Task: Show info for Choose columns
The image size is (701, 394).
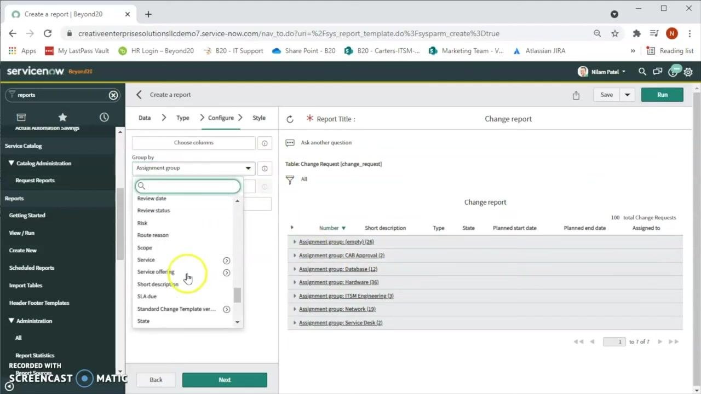Action: 265,143
